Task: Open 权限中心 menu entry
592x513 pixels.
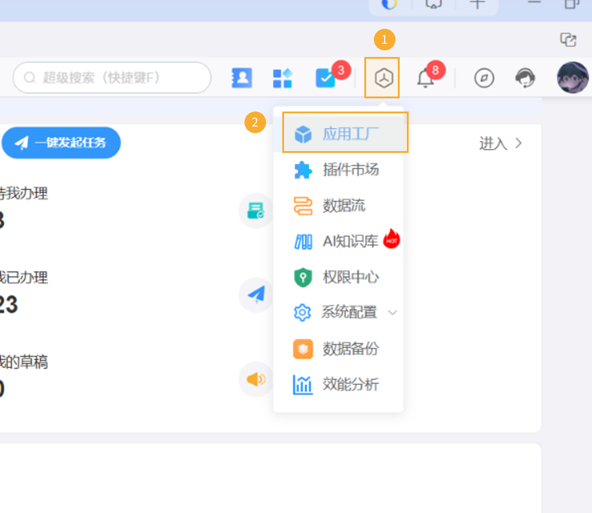Action: pyautogui.click(x=339, y=277)
